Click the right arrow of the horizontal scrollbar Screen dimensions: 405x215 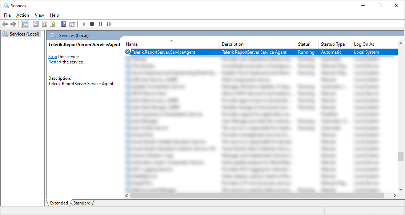coord(395,195)
